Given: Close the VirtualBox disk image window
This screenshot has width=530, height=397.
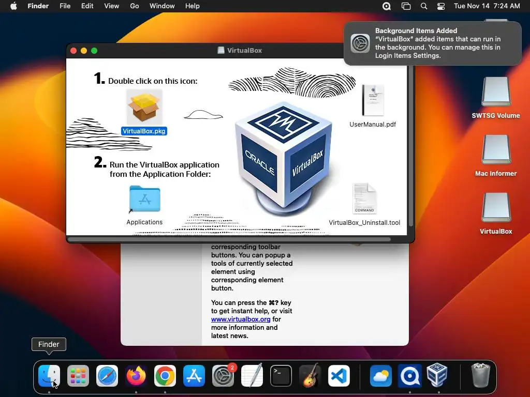Looking at the screenshot, I should tap(73, 51).
